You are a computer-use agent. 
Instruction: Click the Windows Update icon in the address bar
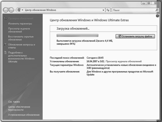(x=19, y=10)
